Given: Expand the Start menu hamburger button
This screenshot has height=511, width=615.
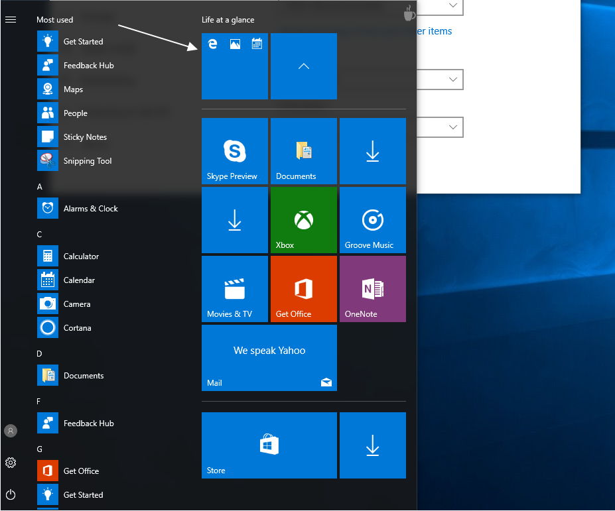Looking at the screenshot, I should pos(11,20).
